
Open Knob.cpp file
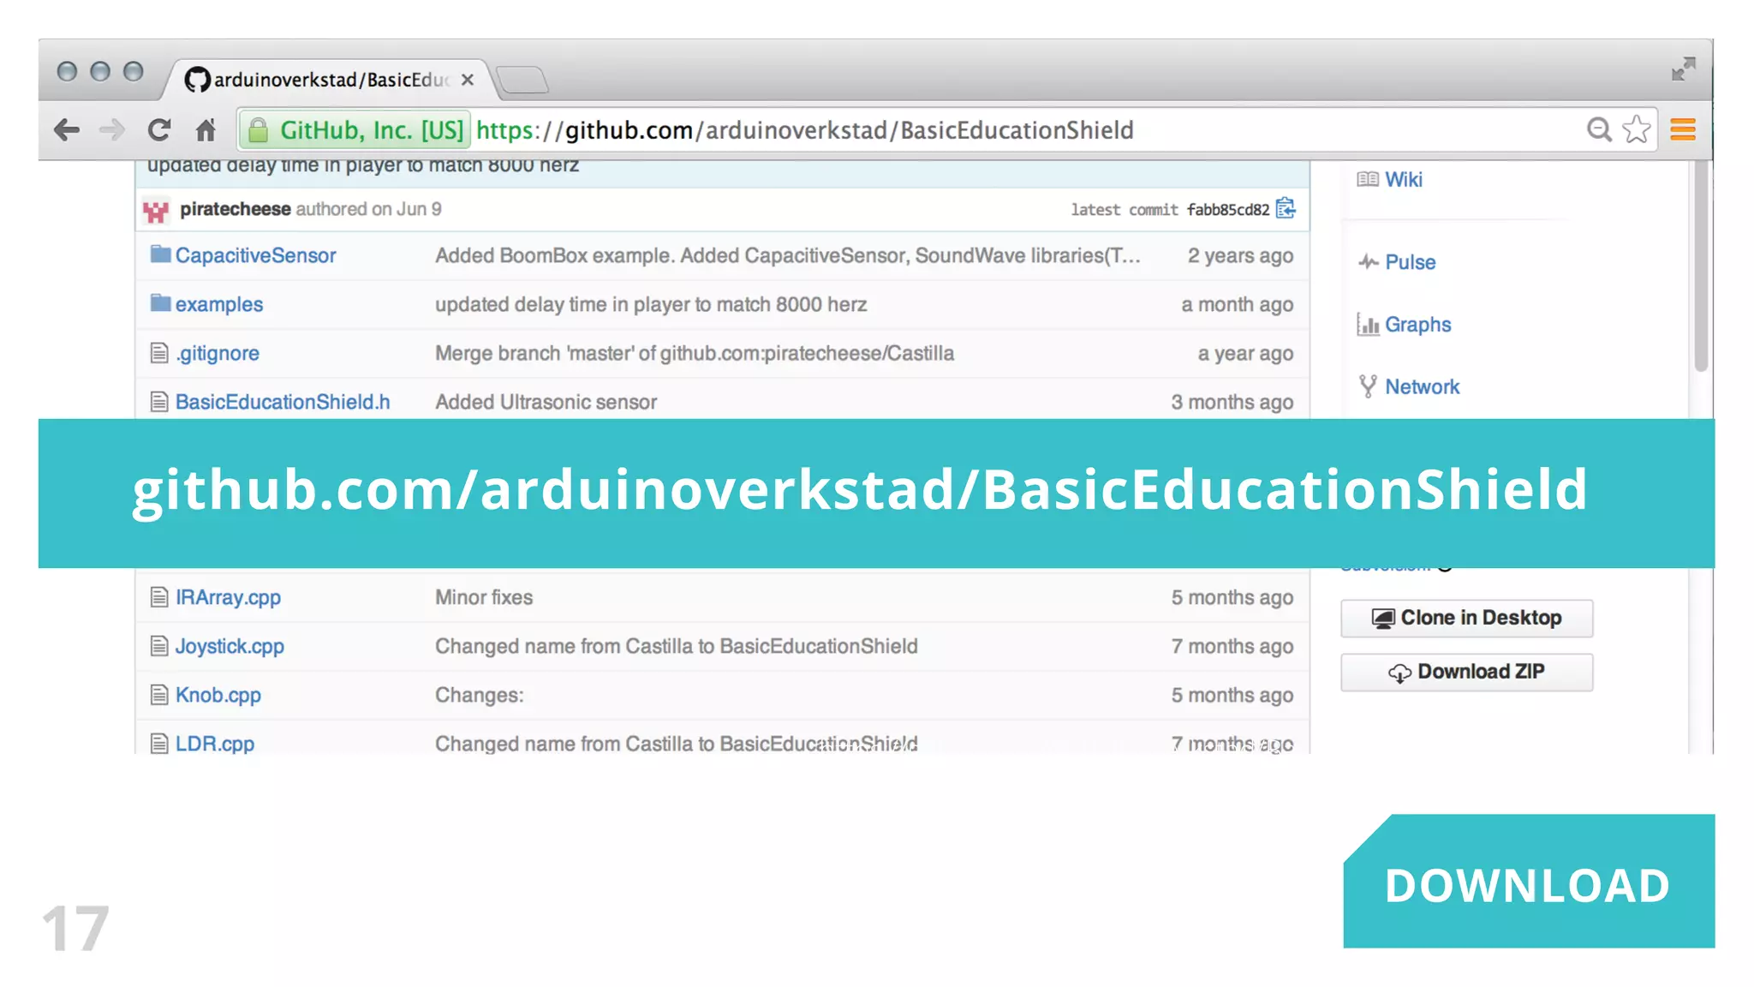(x=218, y=695)
